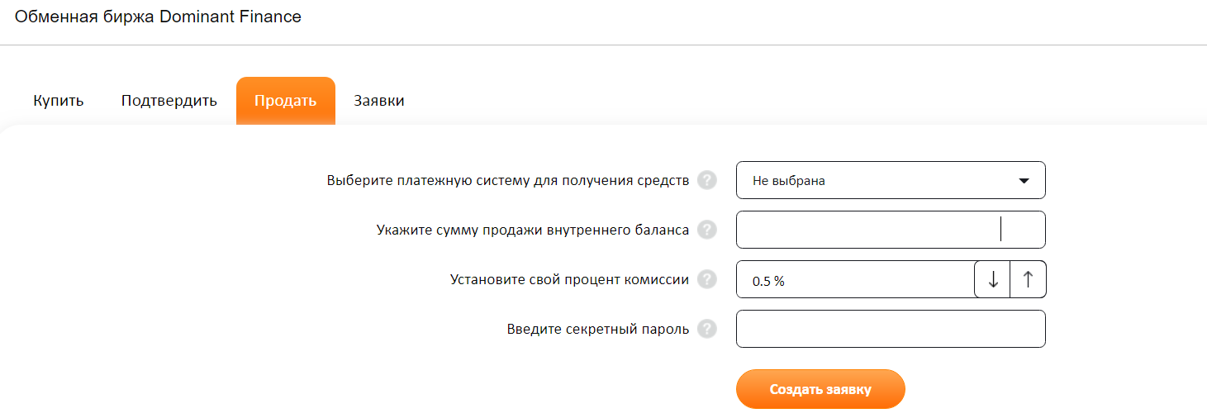
Task: Click help icon beside internal balance sale amount
Action: click(707, 230)
